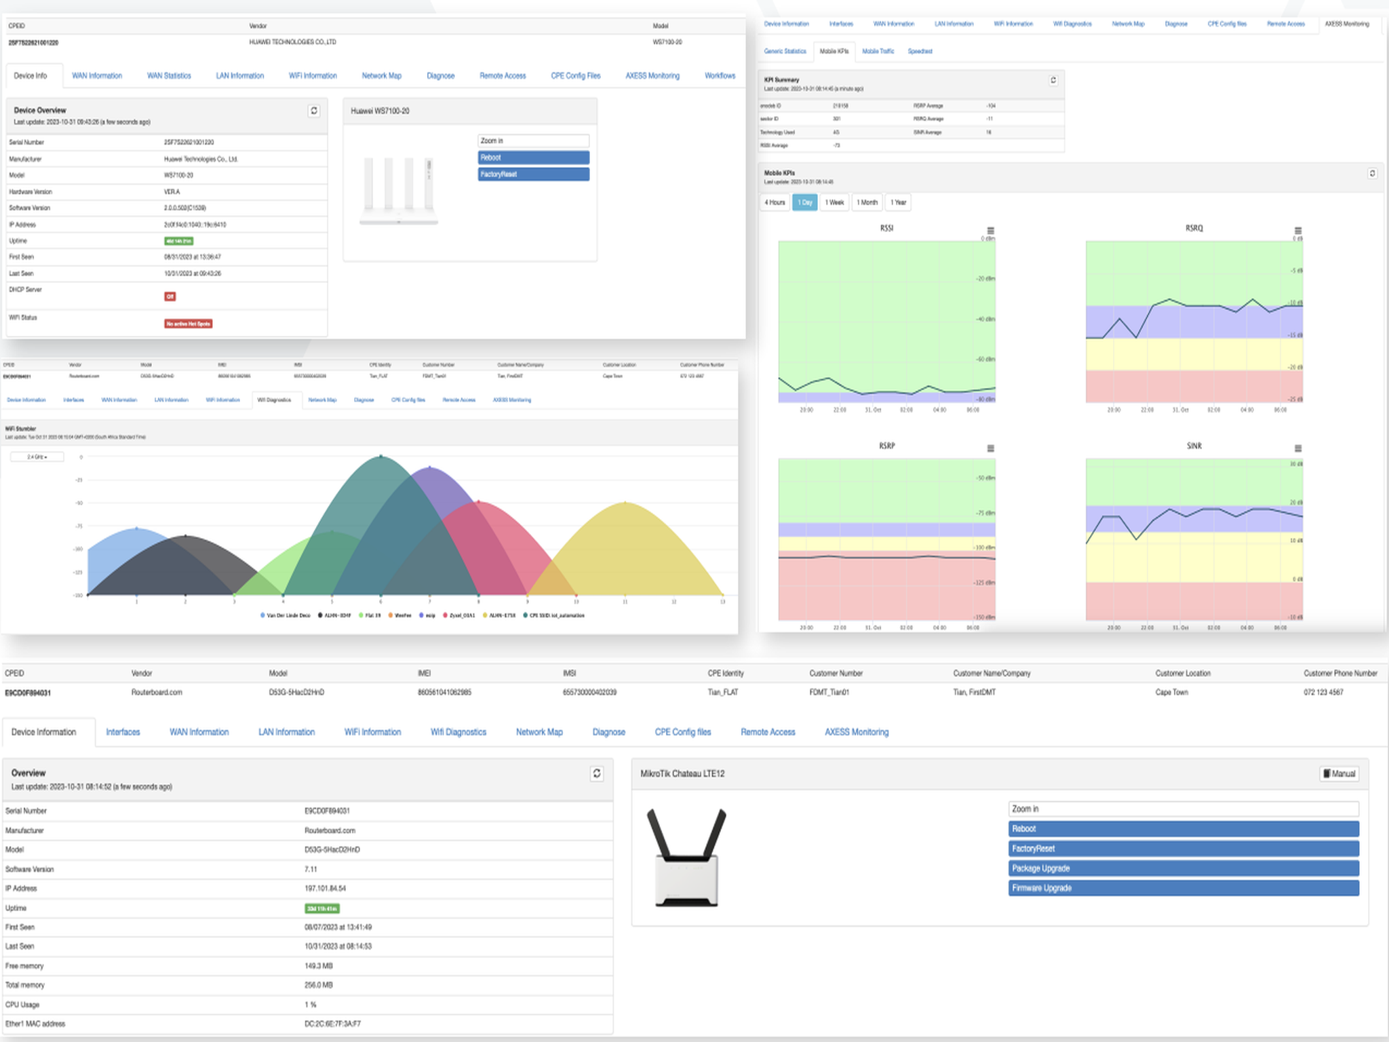Open the RSSI chart hamburger menu
Image resolution: width=1389 pixels, height=1042 pixels.
(x=990, y=231)
